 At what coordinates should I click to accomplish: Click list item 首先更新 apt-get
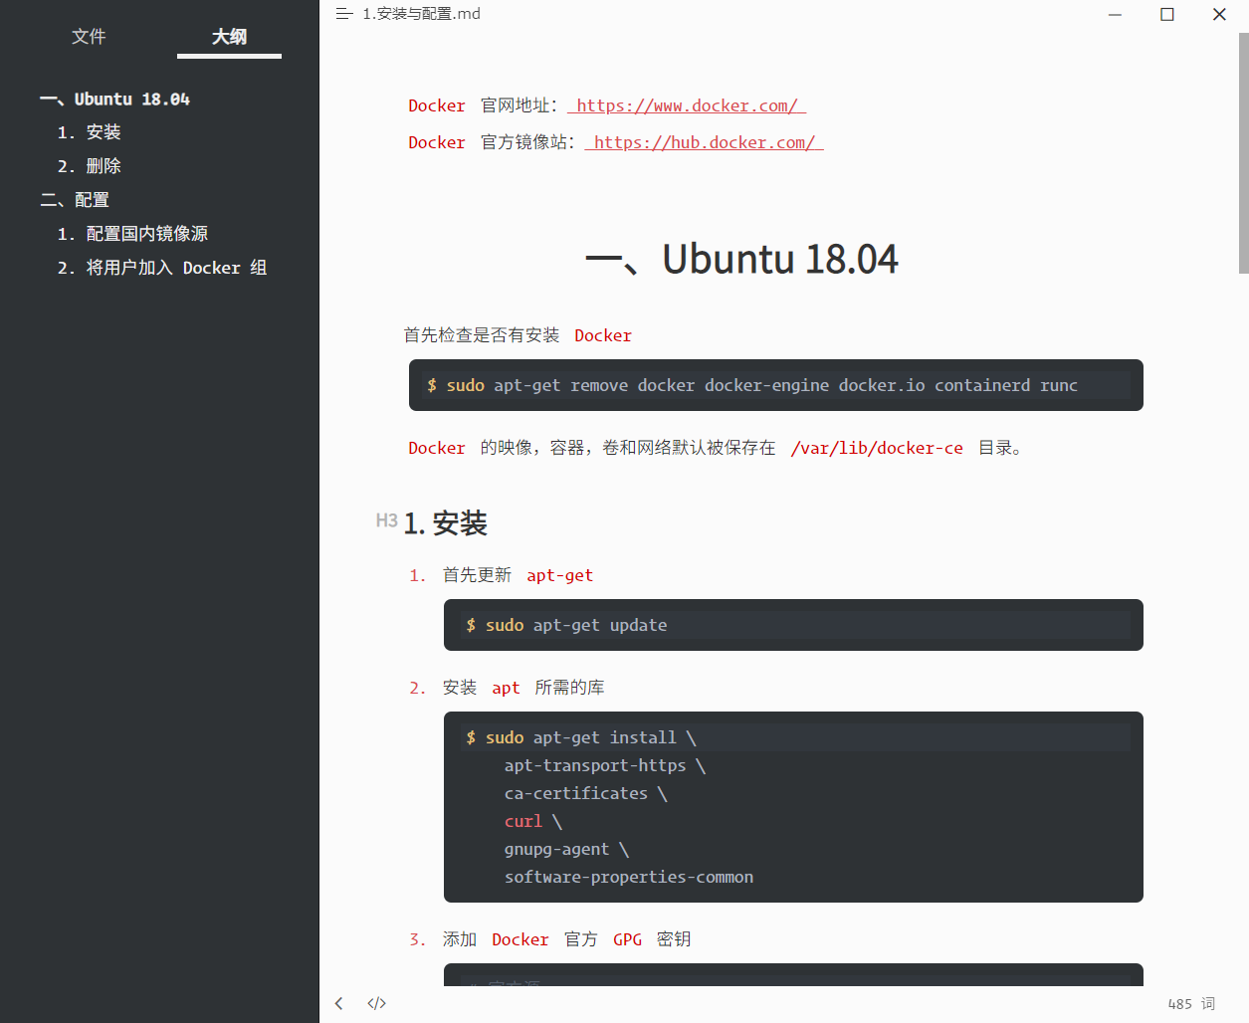(x=518, y=575)
